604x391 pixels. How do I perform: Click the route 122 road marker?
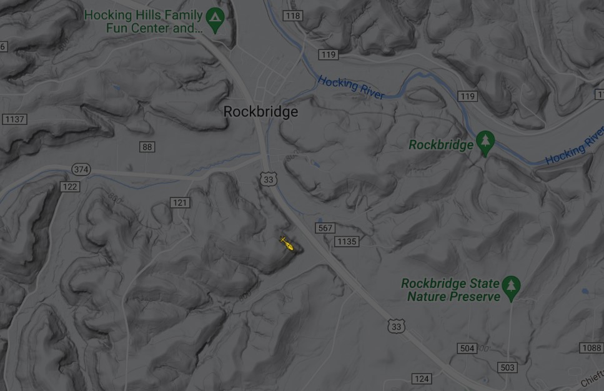[70, 187]
